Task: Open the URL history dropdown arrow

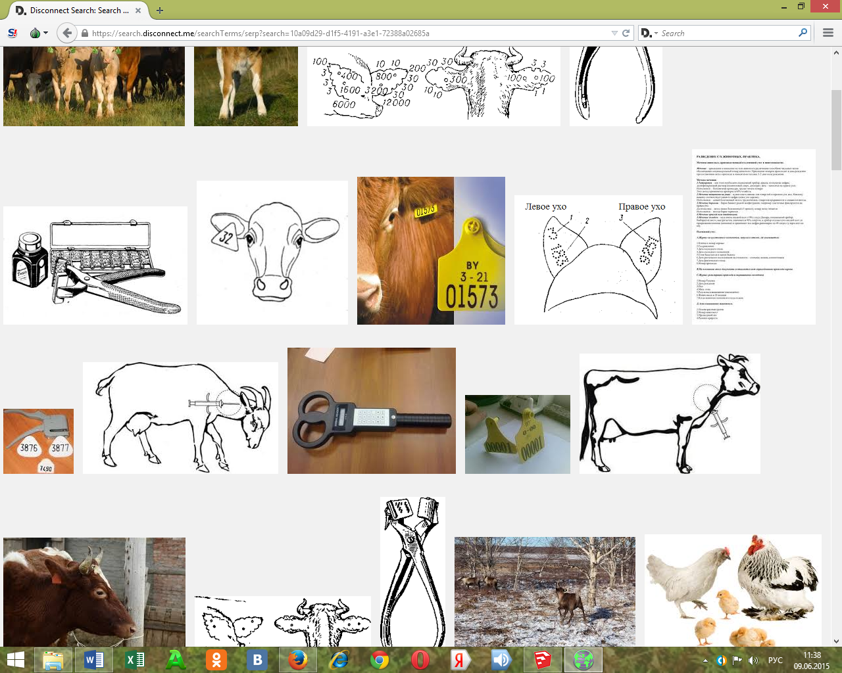Action: click(614, 33)
